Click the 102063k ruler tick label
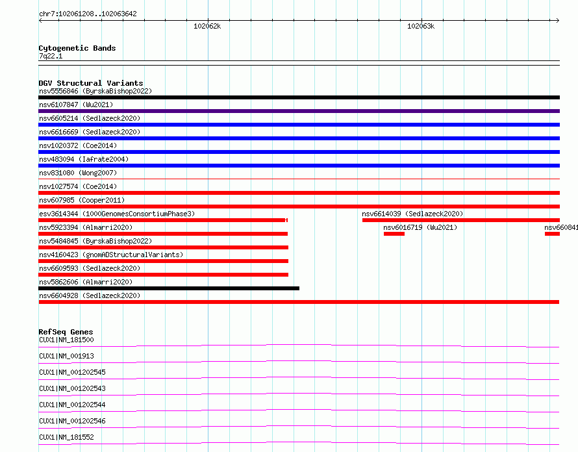Image resolution: width=578 pixels, height=452 pixels. pyautogui.click(x=421, y=26)
